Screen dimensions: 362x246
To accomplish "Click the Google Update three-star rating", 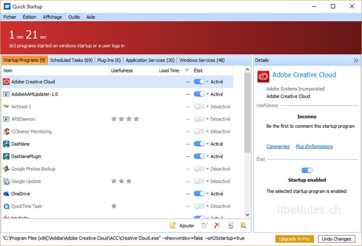I will coord(122,181).
